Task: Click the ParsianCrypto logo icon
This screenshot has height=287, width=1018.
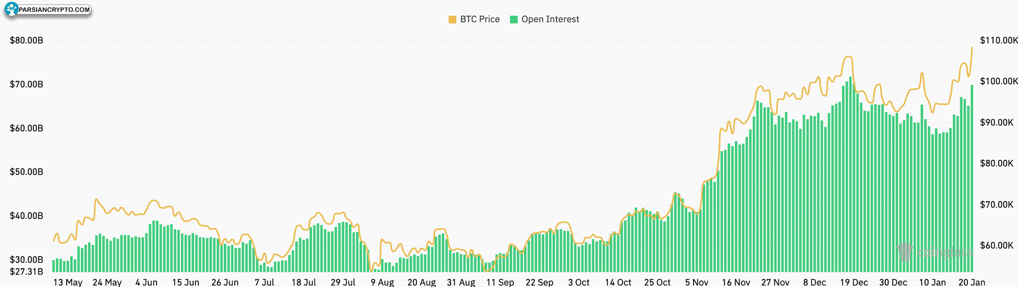Action: [11, 9]
